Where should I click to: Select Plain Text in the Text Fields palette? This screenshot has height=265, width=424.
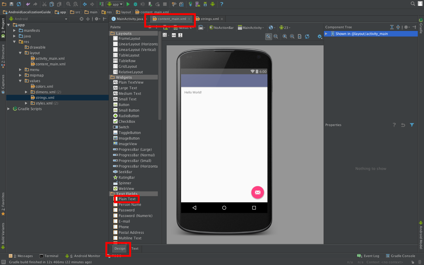coord(127,199)
